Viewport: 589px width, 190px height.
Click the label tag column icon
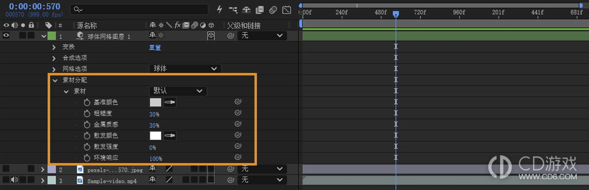[49, 25]
